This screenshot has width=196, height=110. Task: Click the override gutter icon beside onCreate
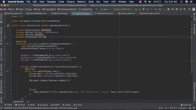click(x=8, y=44)
